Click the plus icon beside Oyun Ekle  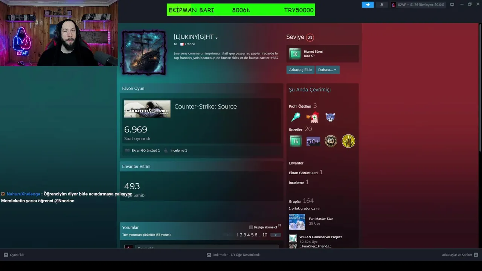coord(6,255)
